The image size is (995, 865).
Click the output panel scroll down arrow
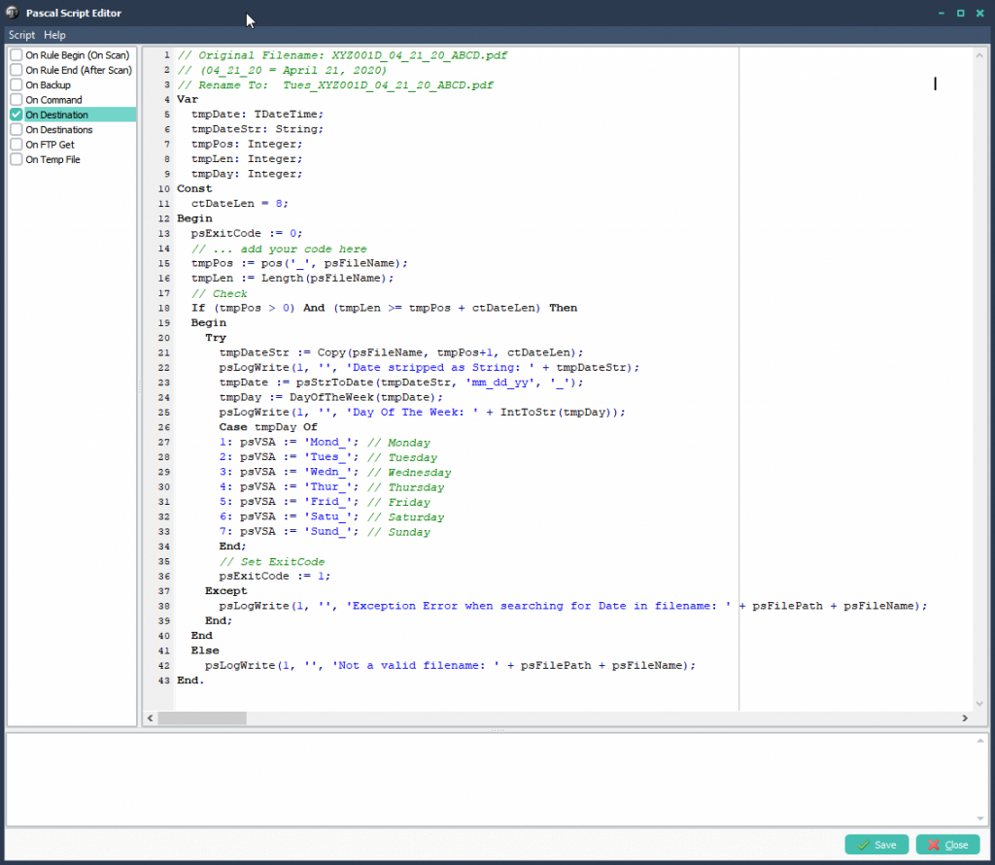[x=979, y=819]
